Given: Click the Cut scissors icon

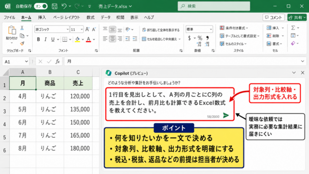Looking at the screenshot, I should click(x=22, y=28).
